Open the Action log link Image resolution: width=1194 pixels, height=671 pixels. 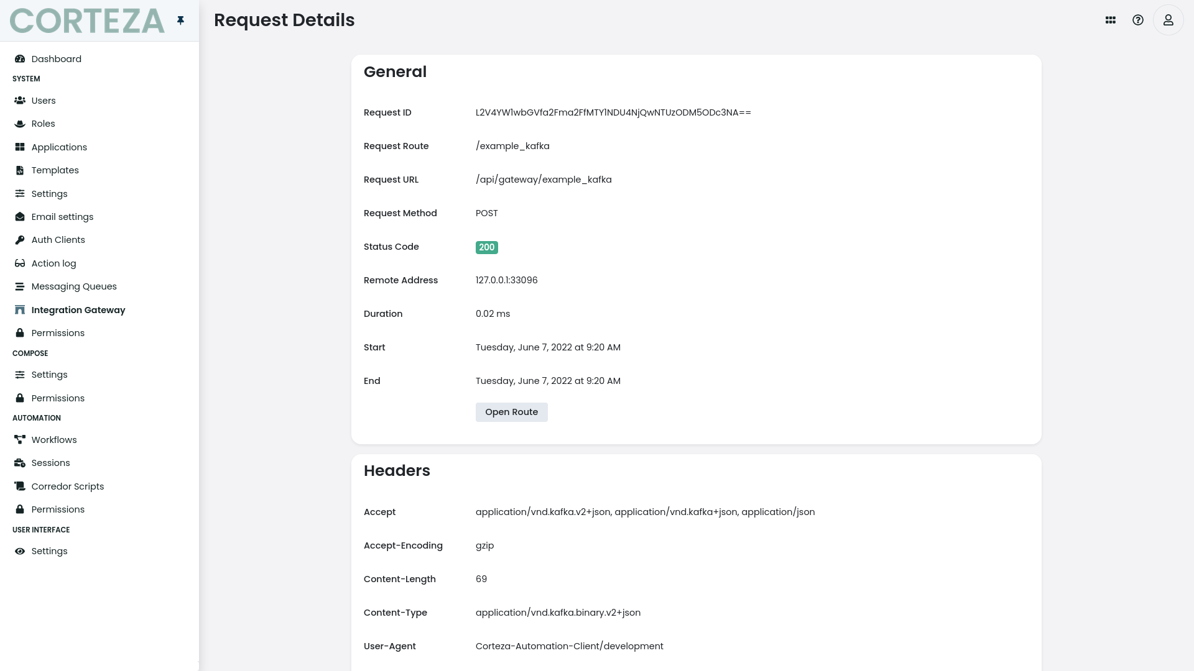(53, 263)
